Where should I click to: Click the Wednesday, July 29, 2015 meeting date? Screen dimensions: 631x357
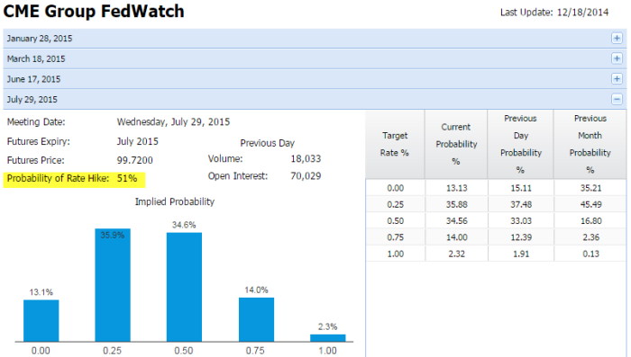tap(173, 122)
